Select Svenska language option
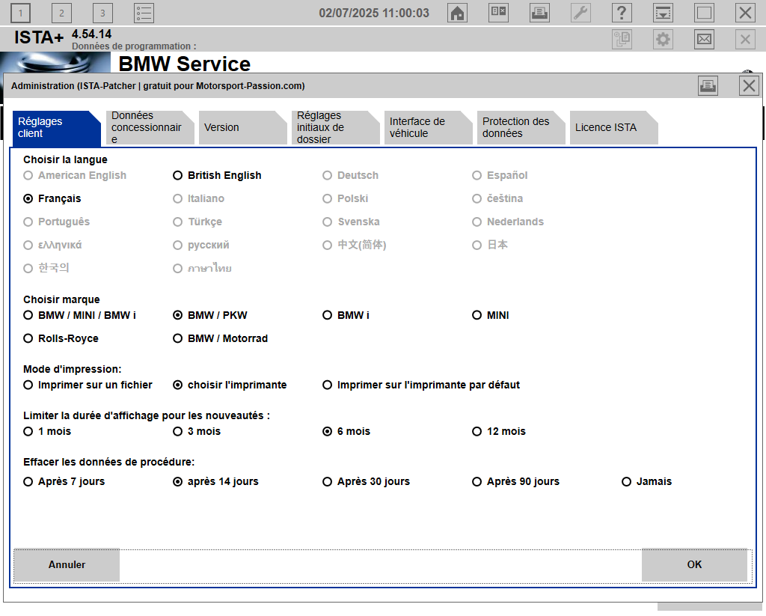Image resolution: width=766 pixels, height=616 pixels. pos(351,222)
